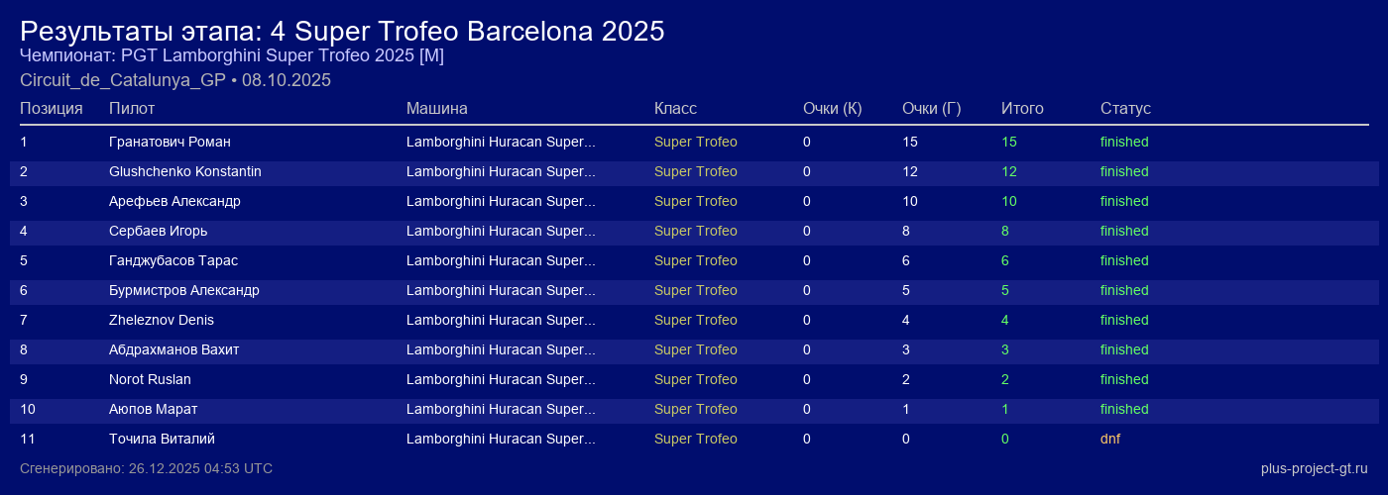
Task: Click the Пилот column header
Action: click(132, 108)
